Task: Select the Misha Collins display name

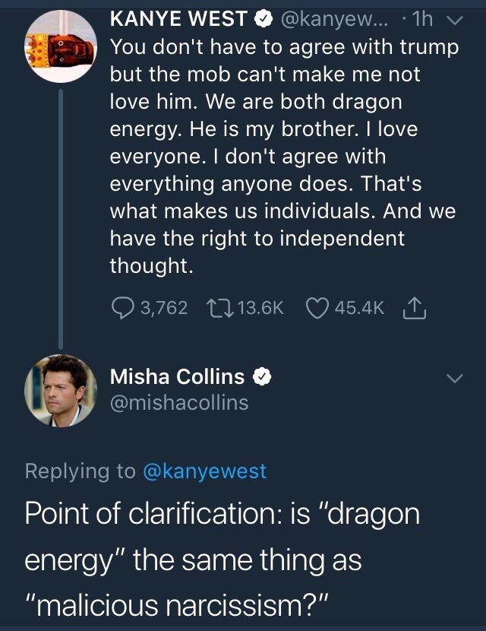Action: coord(177,376)
